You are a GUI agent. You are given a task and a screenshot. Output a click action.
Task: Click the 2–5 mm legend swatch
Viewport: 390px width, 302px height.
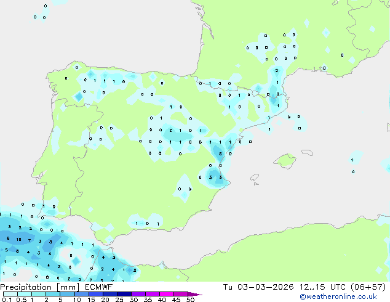pos(53,294)
